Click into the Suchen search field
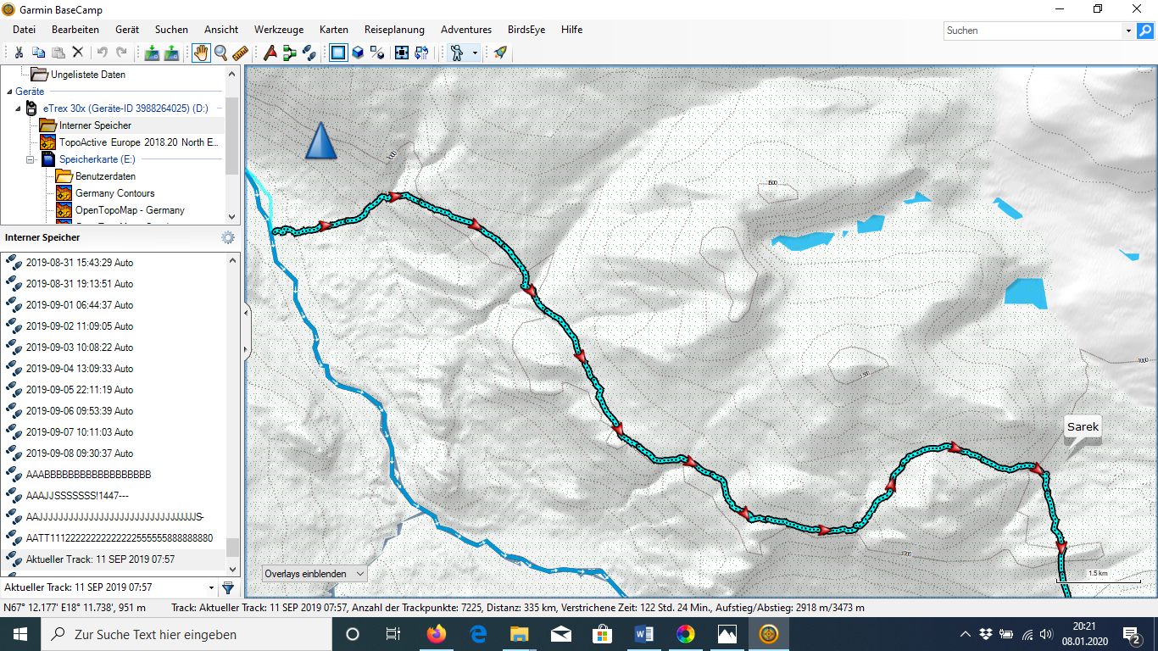1158x651 pixels. [x=1033, y=31]
